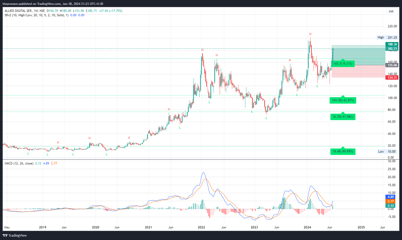
Task: Click the 18.48(-89.89%) support label
Action: pos(343,151)
